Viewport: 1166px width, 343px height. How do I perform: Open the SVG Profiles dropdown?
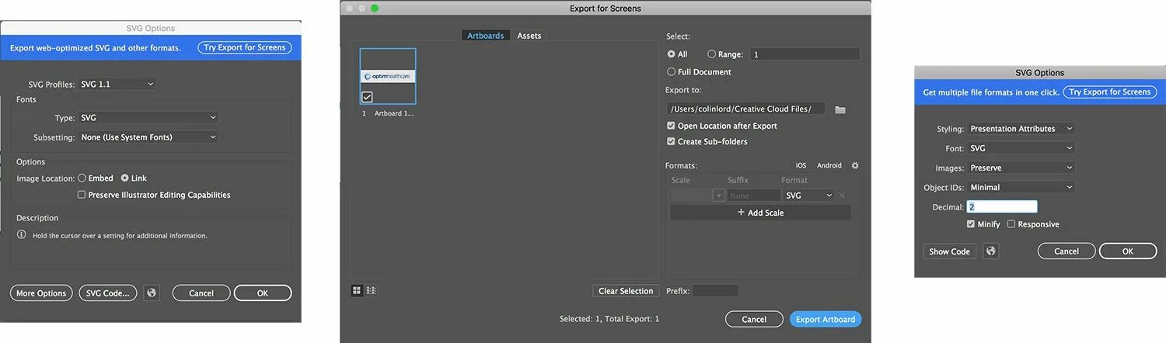coord(117,84)
